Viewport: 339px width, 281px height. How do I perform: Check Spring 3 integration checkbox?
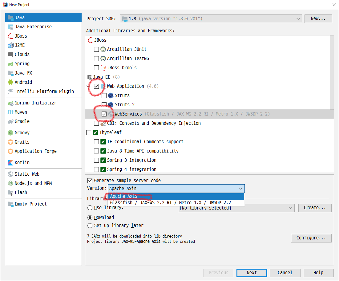click(96, 160)
